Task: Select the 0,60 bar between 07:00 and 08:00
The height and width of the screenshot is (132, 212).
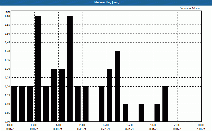Action: [70, 69]
